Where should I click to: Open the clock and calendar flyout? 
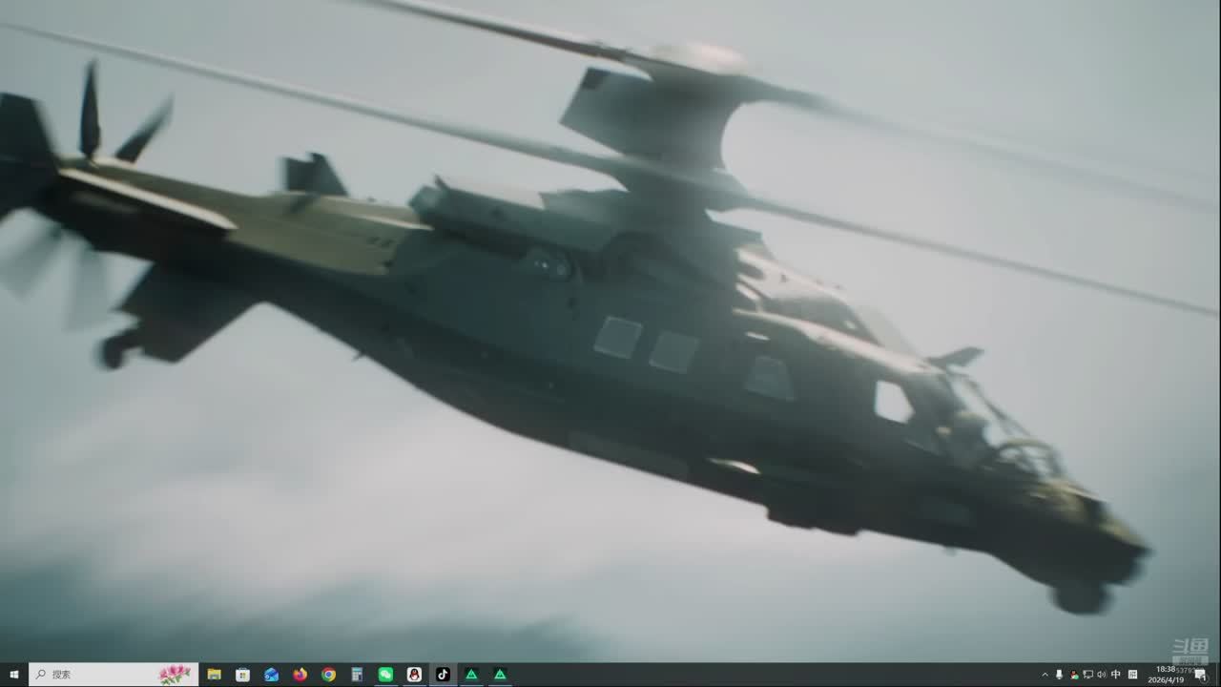(x=1168, y=675)
